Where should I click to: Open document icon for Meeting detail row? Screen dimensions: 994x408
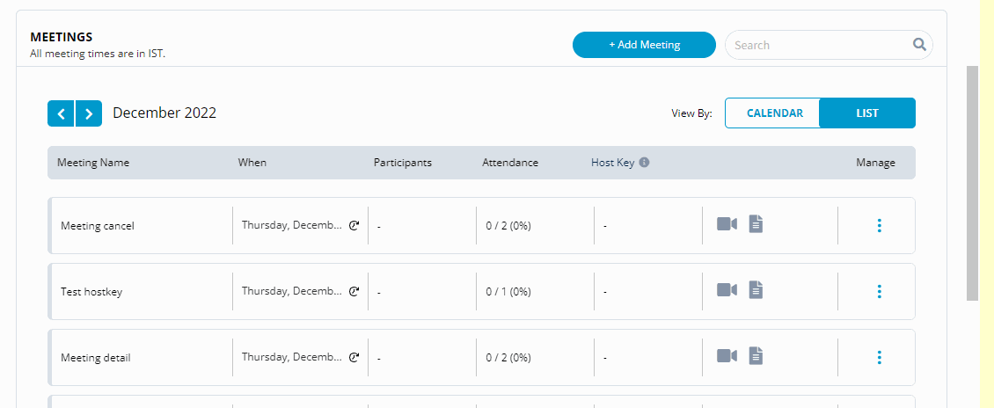coord(756,356)
